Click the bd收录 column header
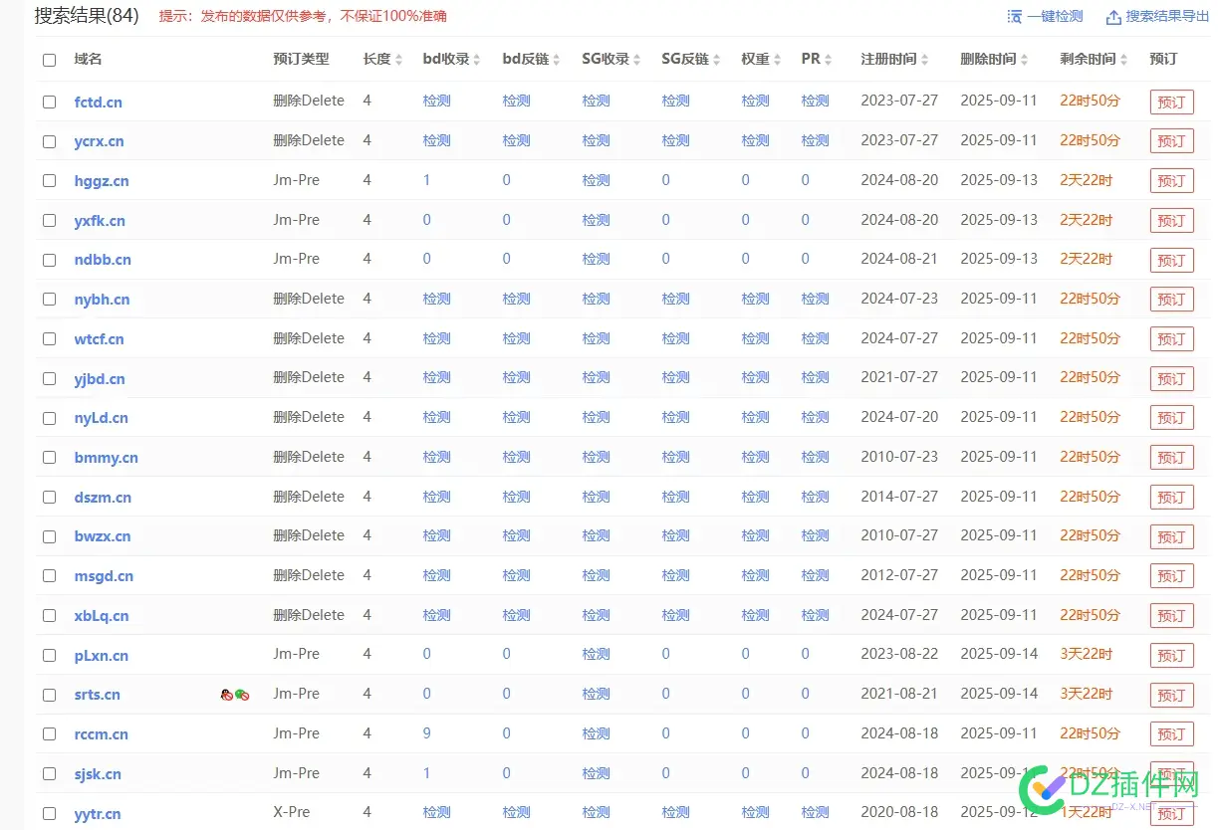1218x830 pixels. tap(444, 59)
